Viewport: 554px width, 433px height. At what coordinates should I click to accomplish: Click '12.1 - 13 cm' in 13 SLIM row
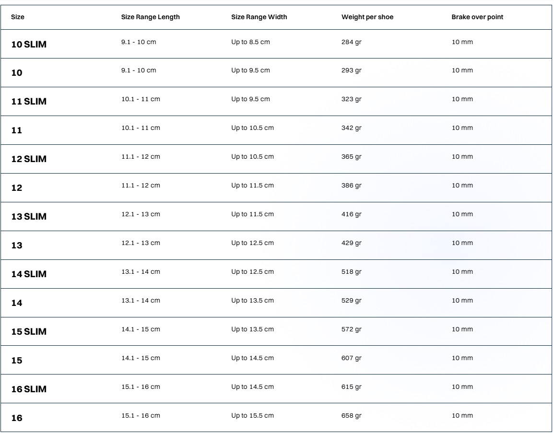[141, 214]
